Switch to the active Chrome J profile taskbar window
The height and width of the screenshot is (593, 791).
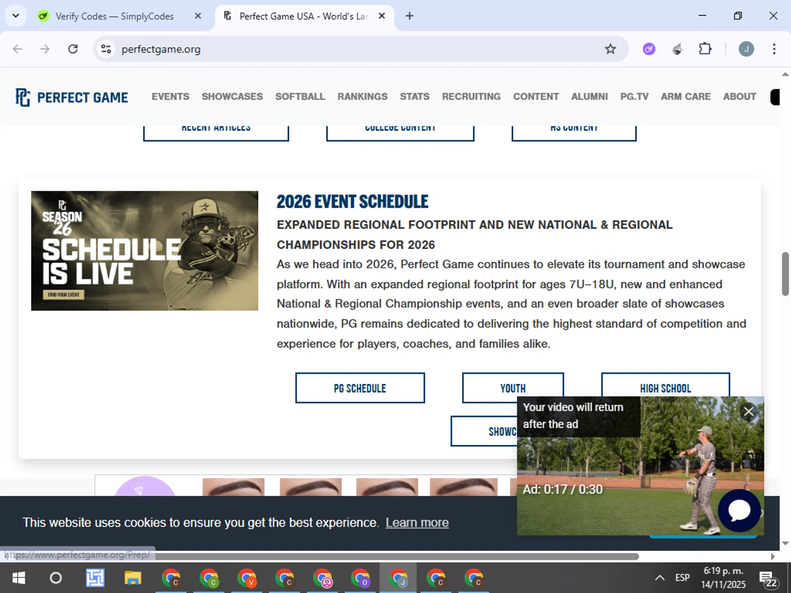point(398,578)
